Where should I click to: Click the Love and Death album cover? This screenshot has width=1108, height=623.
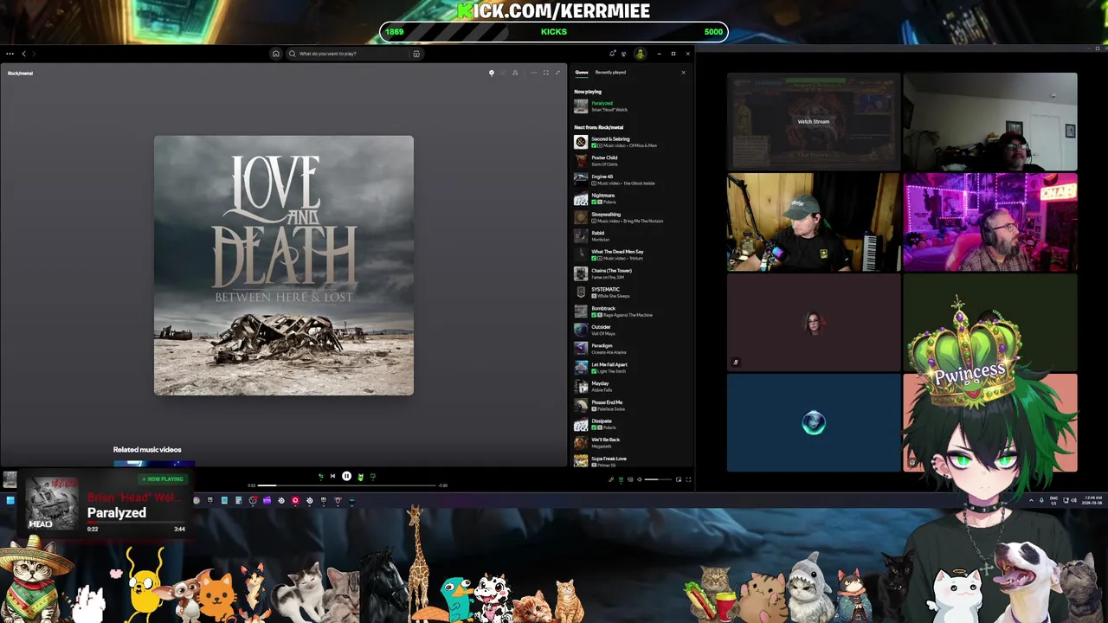[x=284, y=266]
